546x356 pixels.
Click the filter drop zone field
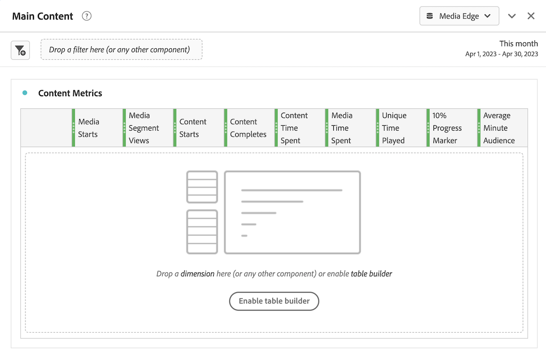pos(122,49)
